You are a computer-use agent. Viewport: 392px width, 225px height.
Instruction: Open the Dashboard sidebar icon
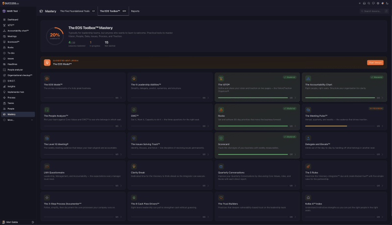4,20
